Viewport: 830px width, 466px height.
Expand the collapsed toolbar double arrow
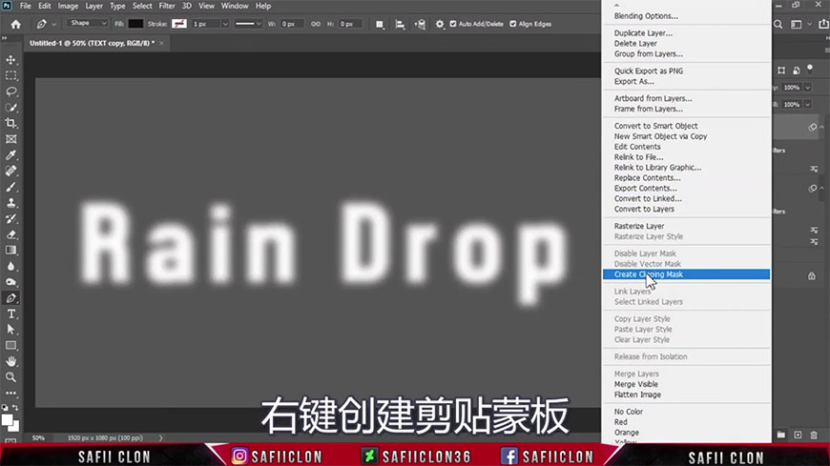[5, 38]
